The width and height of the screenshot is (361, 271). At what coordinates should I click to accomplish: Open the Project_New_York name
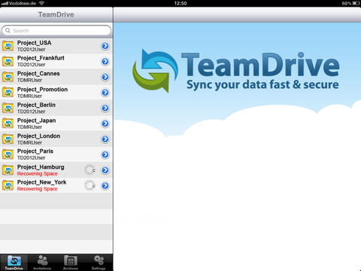pos(42,182)
